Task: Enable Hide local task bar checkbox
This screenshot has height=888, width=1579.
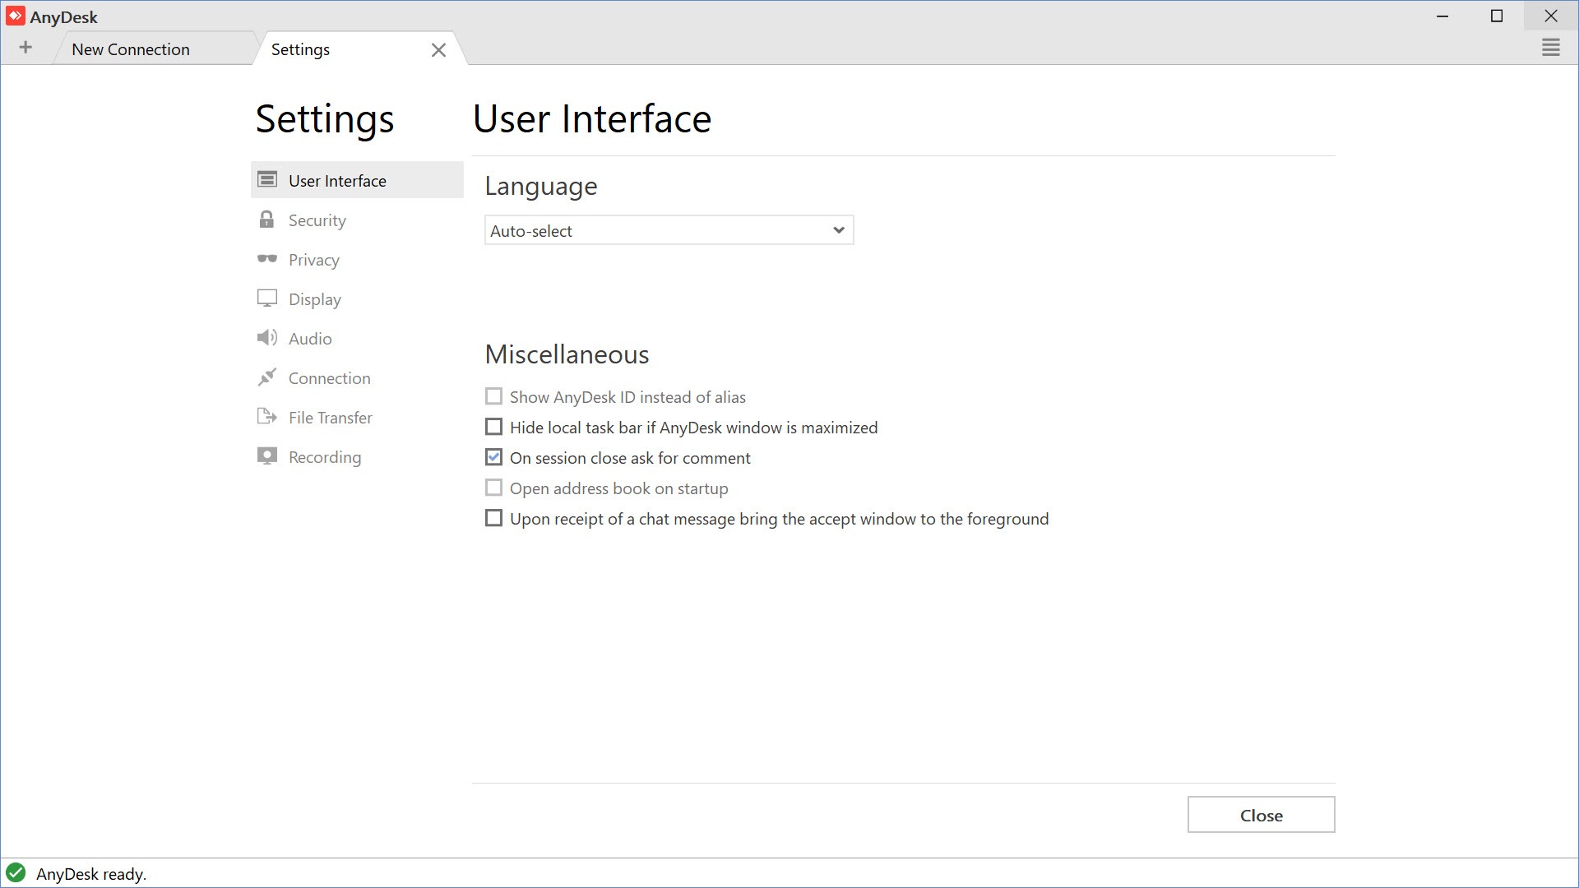Action: click(x=493, y=427)
